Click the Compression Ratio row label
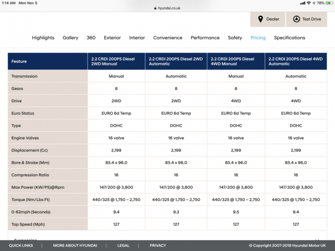 tap(30, 175)
